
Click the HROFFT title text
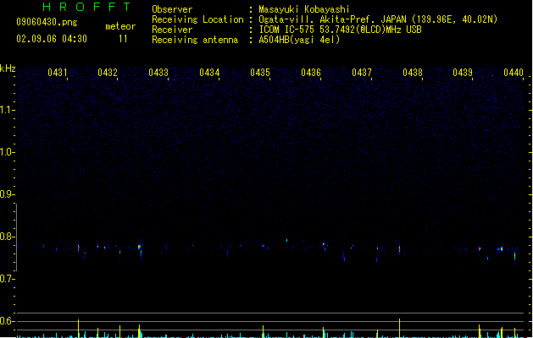86,7
